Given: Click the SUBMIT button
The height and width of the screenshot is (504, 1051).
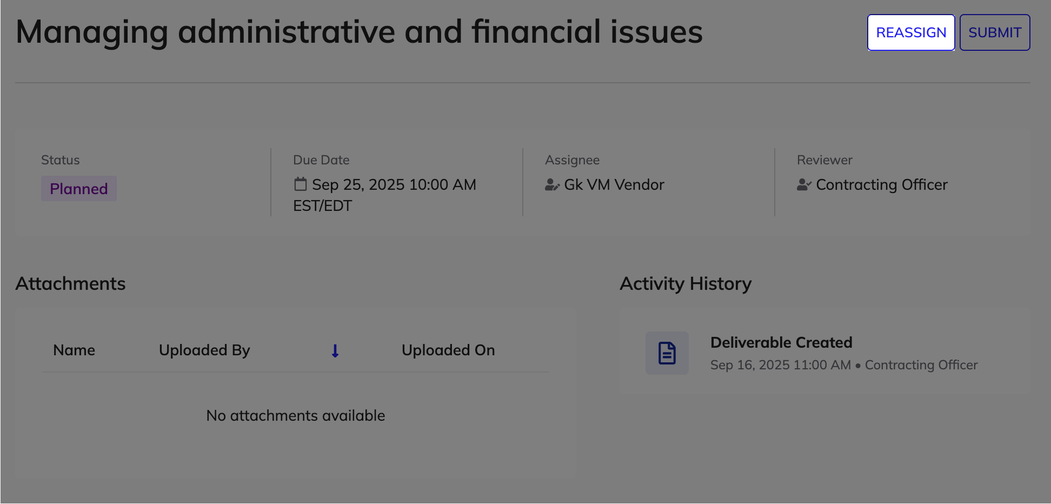Looking at the screenshot, I should click(994, 32).
